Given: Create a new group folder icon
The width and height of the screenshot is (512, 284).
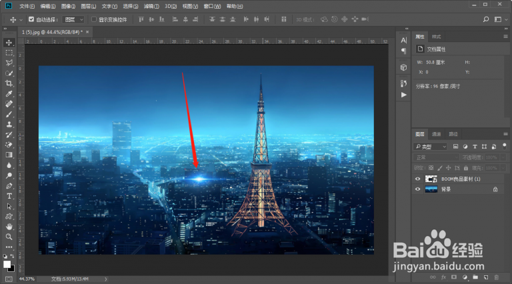Looking at the screenshot, I should pyautogui.click(x=475, y=277).
